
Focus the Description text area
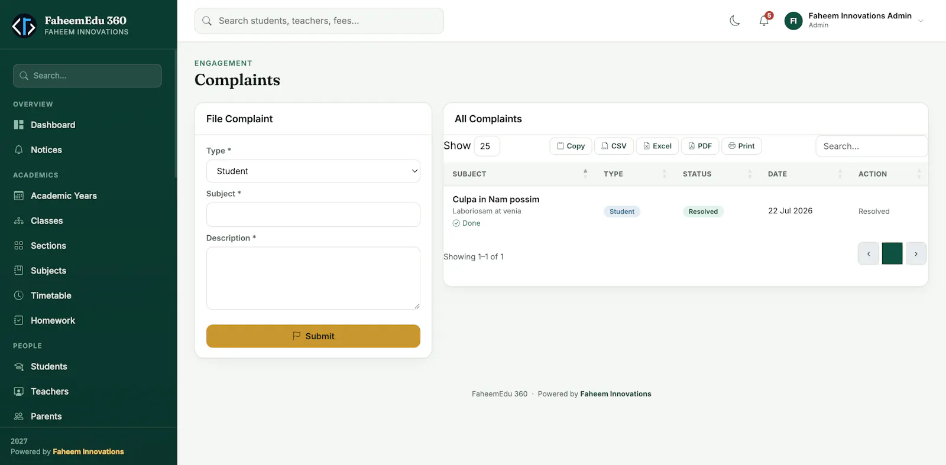tap(313, 278)
